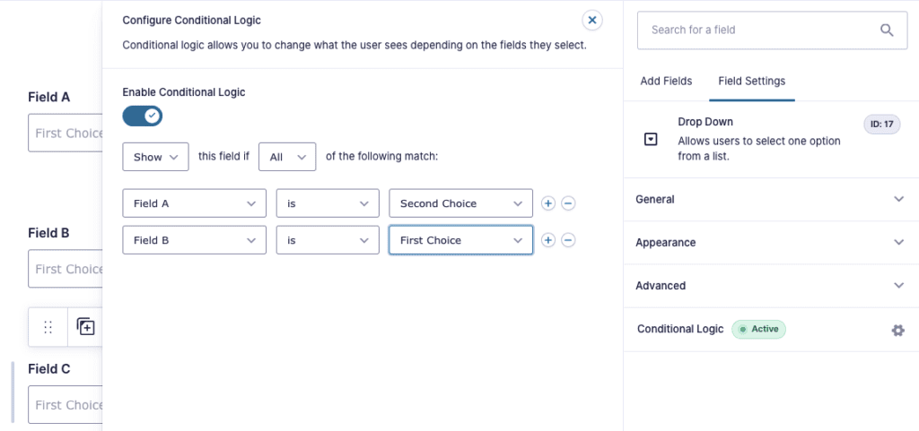
Task: Open the Second Choice value dropdown
Action: click(x=460, y=203)
